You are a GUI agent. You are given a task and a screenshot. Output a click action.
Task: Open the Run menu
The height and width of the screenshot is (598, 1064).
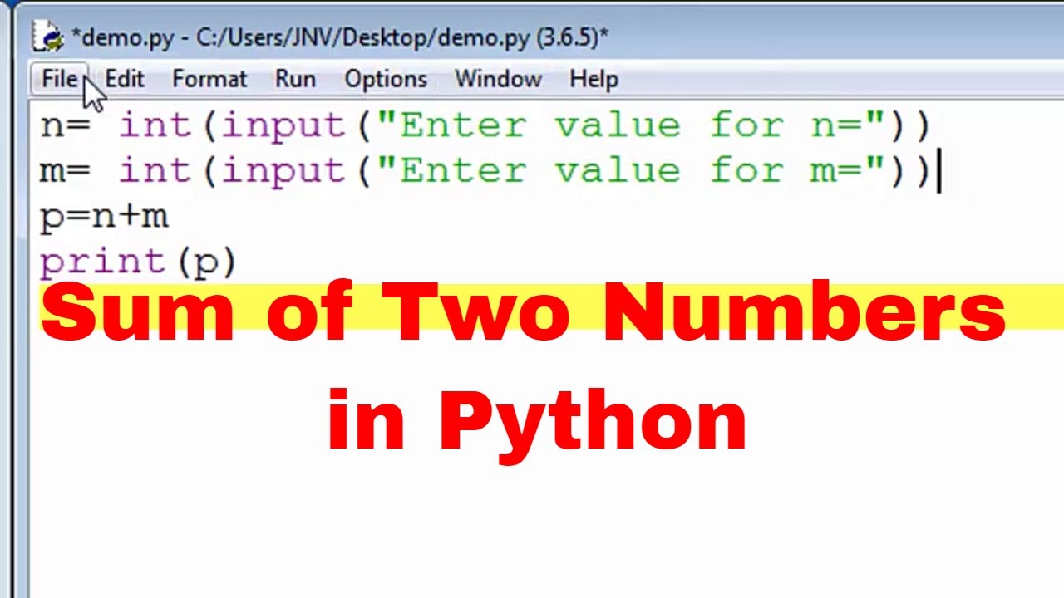pos(295,79)
